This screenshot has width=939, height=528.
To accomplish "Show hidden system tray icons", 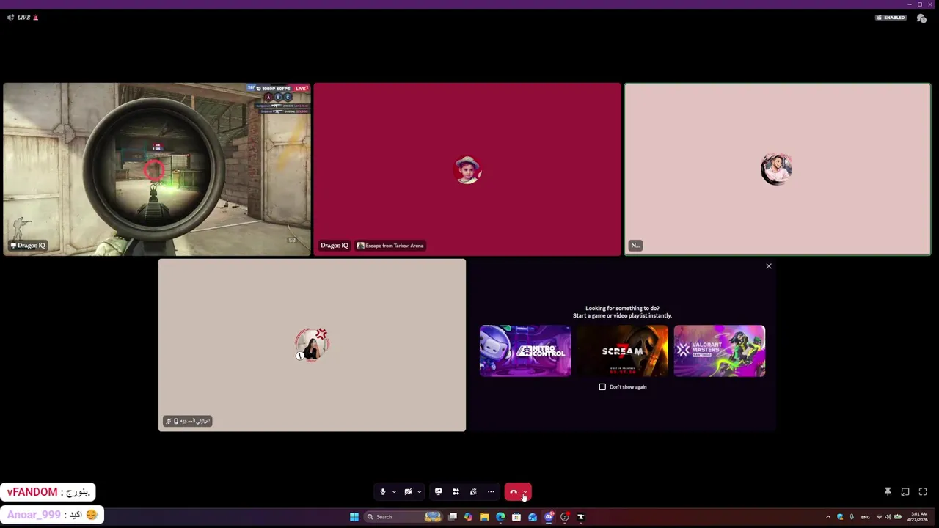I will pyautogui.click(x=828, y=517).
